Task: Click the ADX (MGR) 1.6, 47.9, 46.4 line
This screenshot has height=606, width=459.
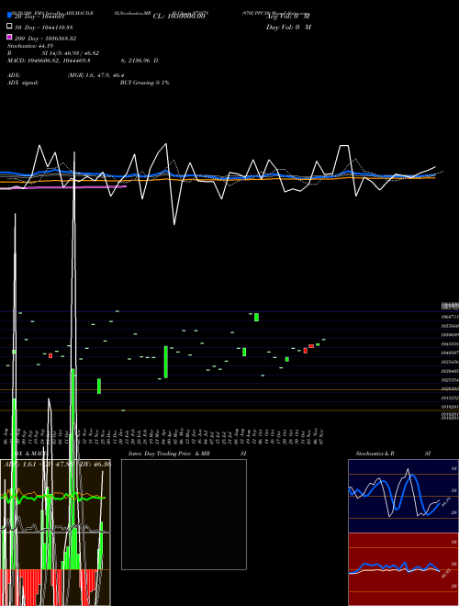Action: tap(66, 75)
